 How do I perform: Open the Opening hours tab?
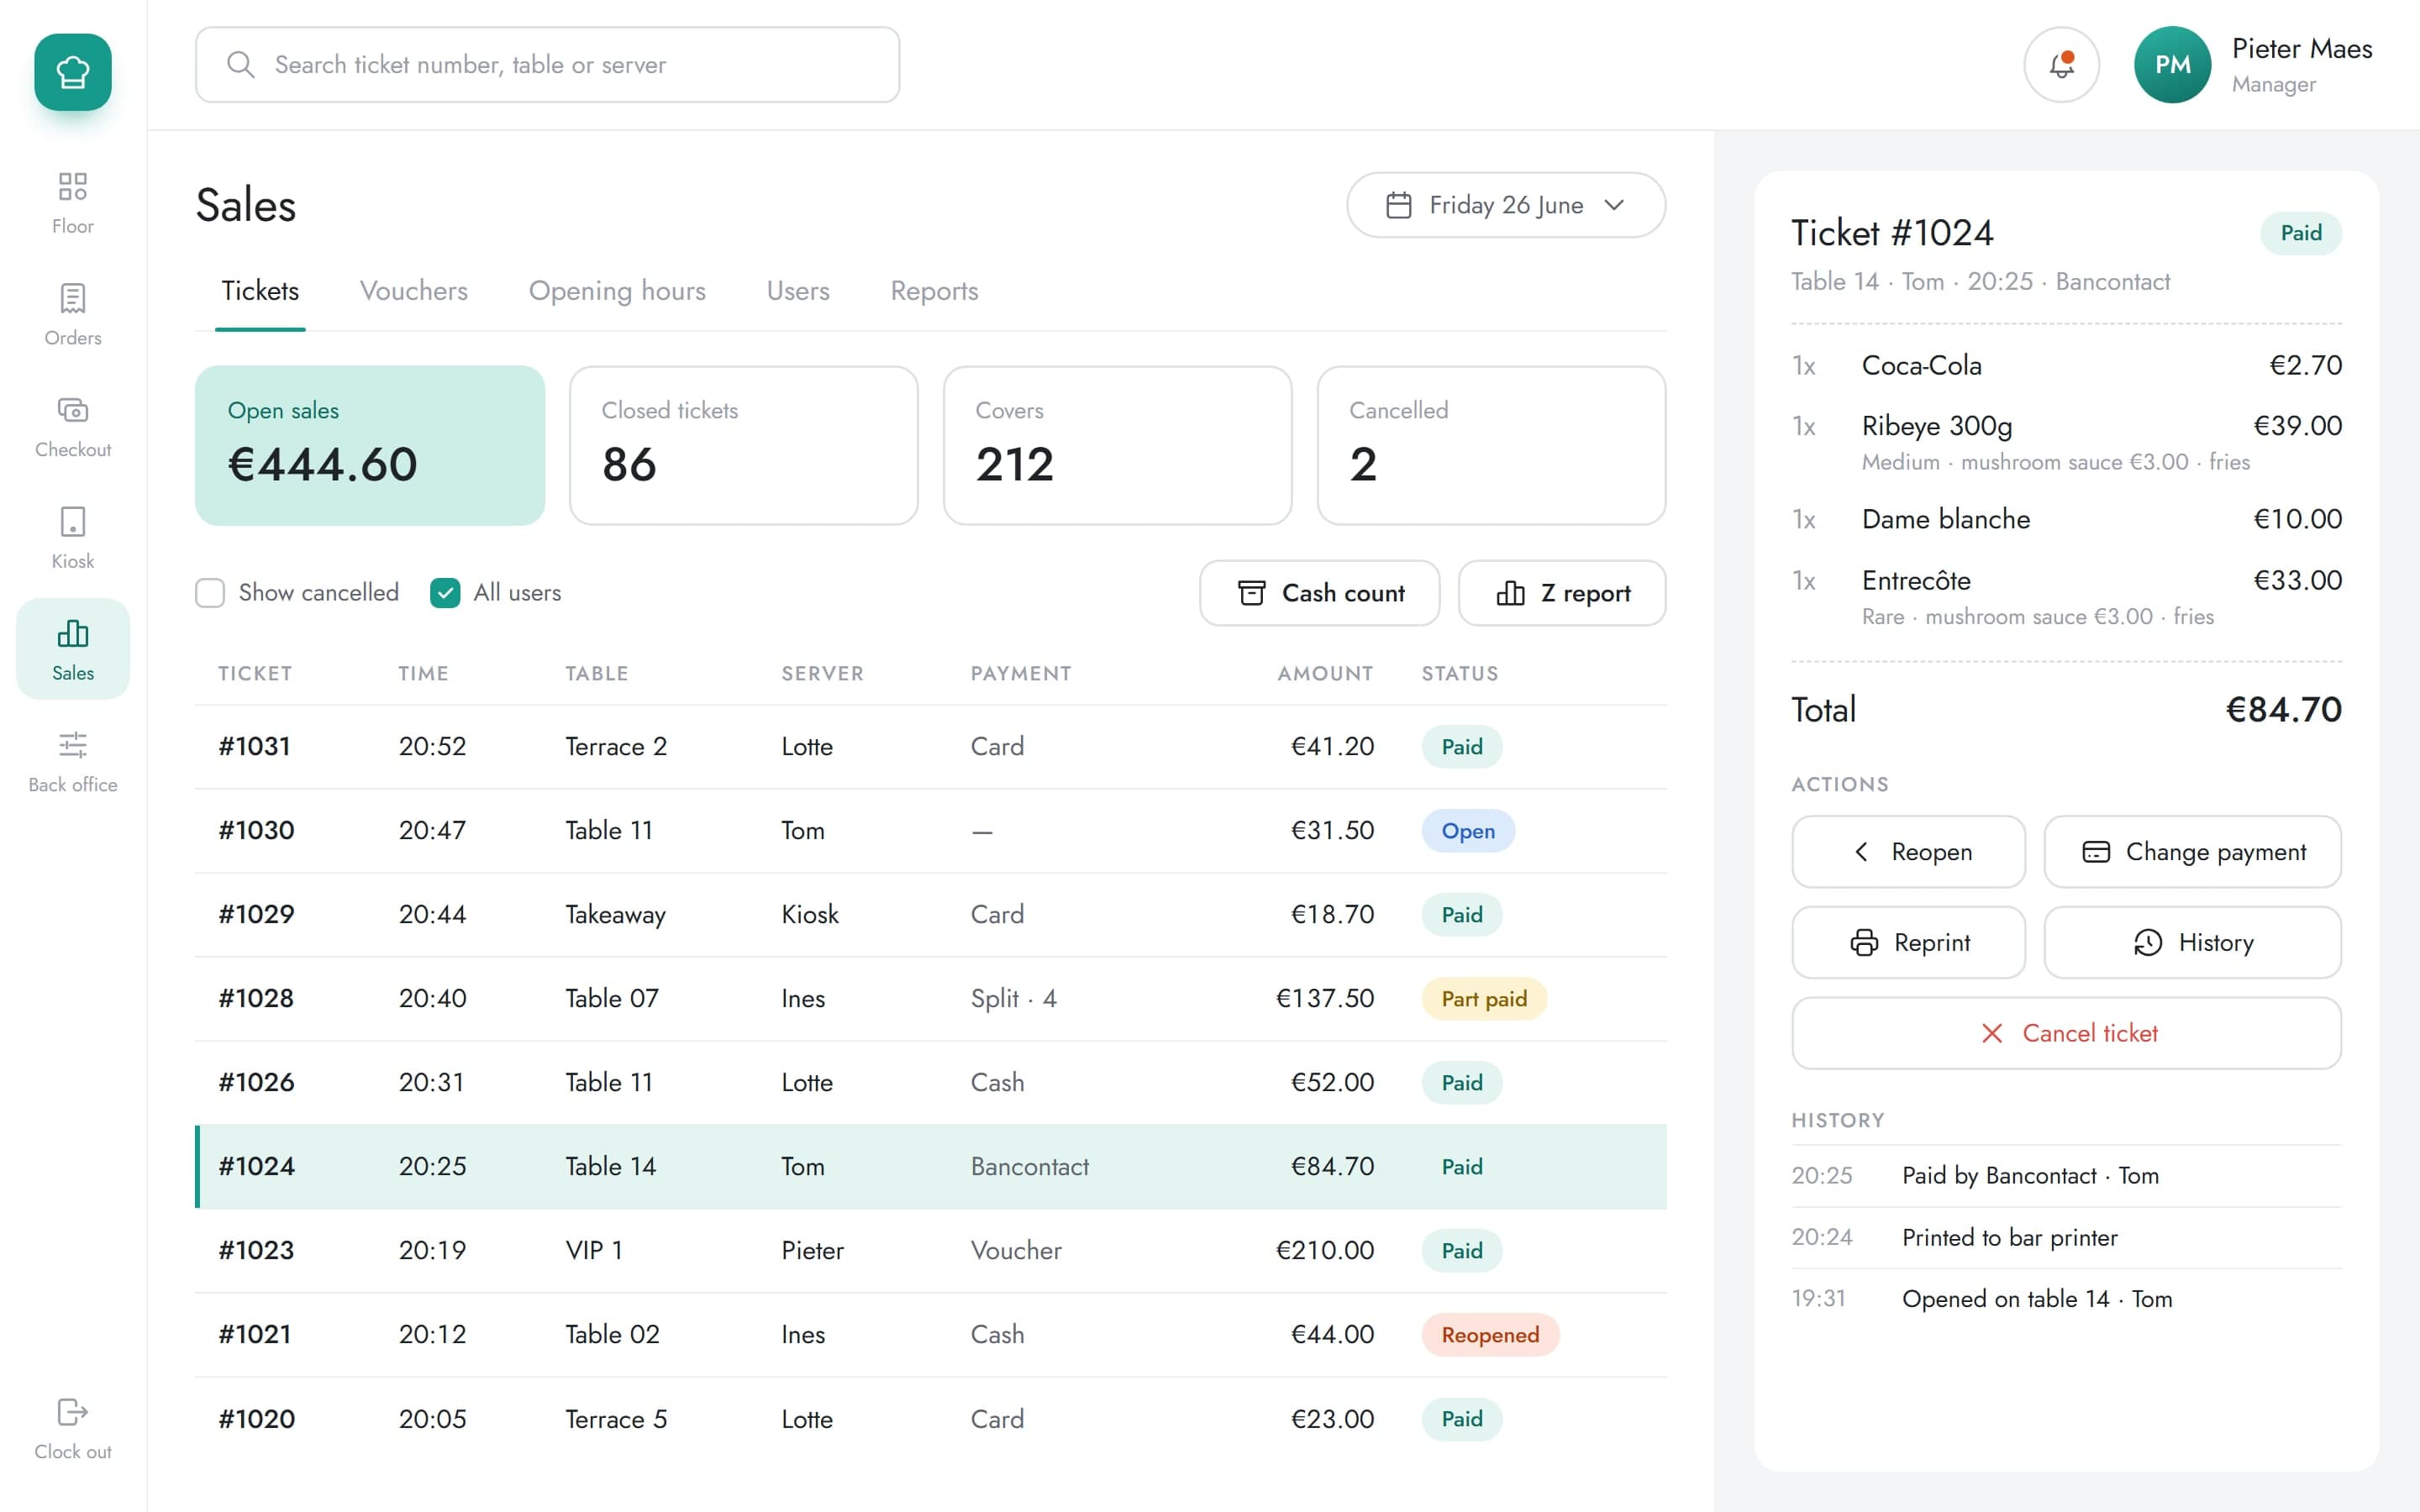pyautogui.click(x=617, y=291)
